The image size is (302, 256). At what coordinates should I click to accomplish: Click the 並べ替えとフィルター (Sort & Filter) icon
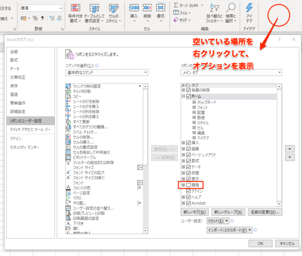[x=214, y=12]
